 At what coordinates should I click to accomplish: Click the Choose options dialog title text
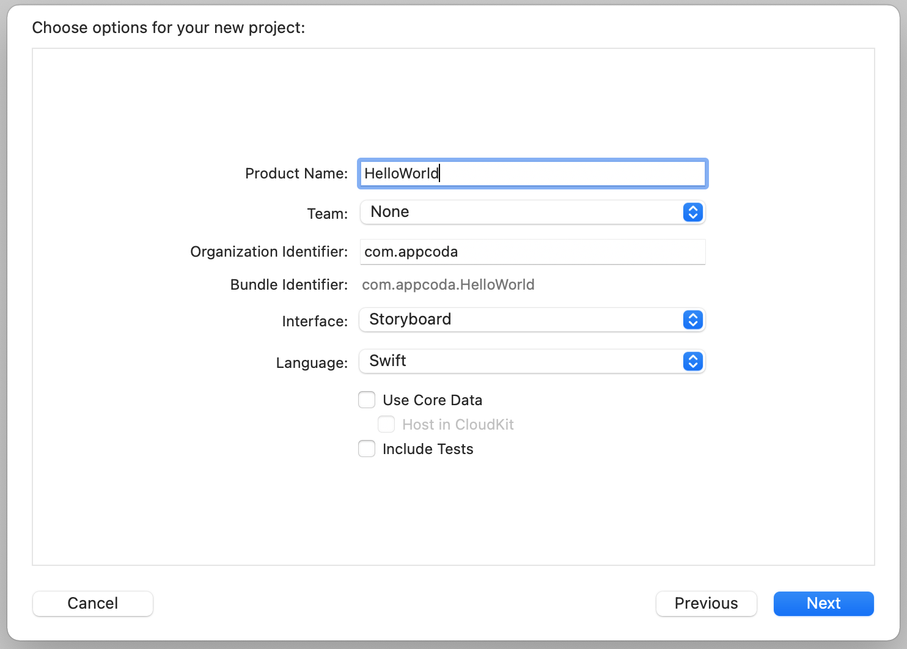click(x=169, y=28)
